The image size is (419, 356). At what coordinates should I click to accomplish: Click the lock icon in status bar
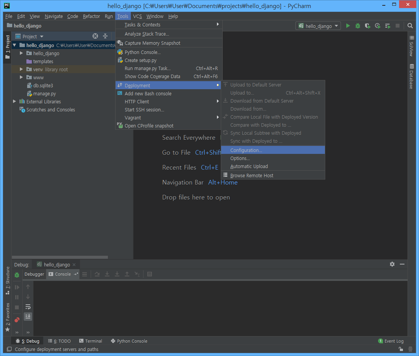[401, 349]
